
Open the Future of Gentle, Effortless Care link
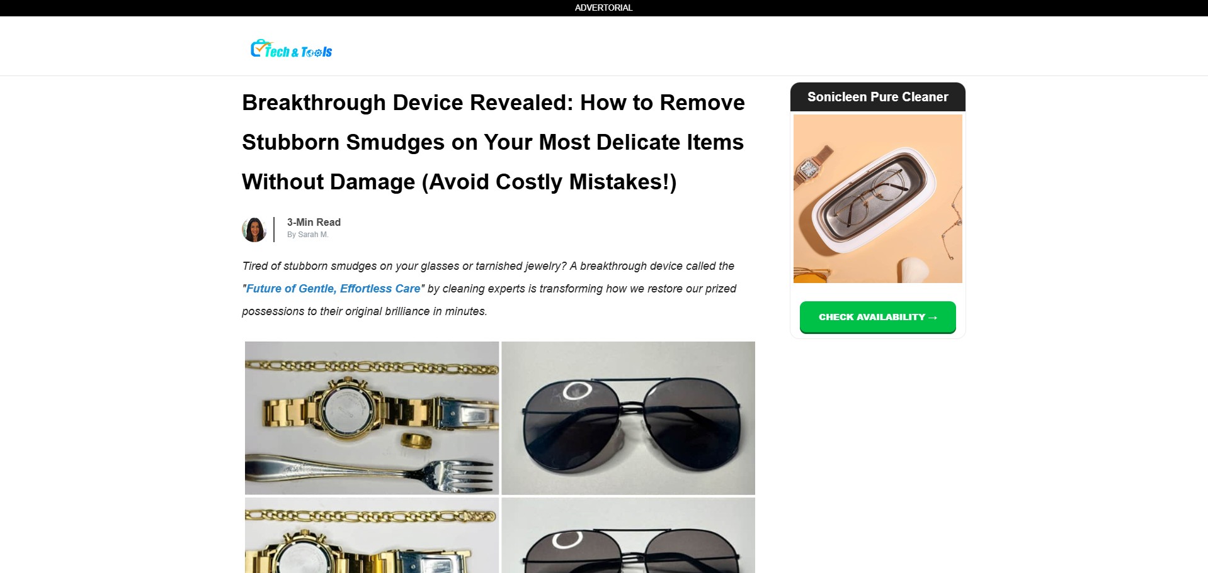click(x=333, y=289)
